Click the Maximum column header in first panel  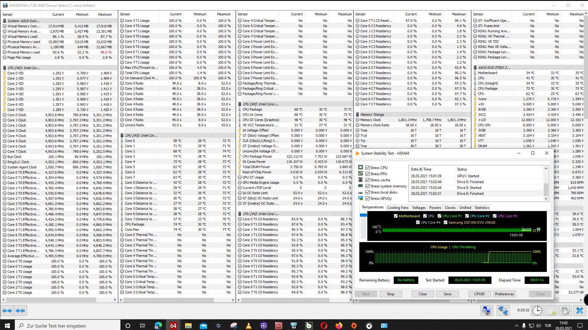(105, 14)
